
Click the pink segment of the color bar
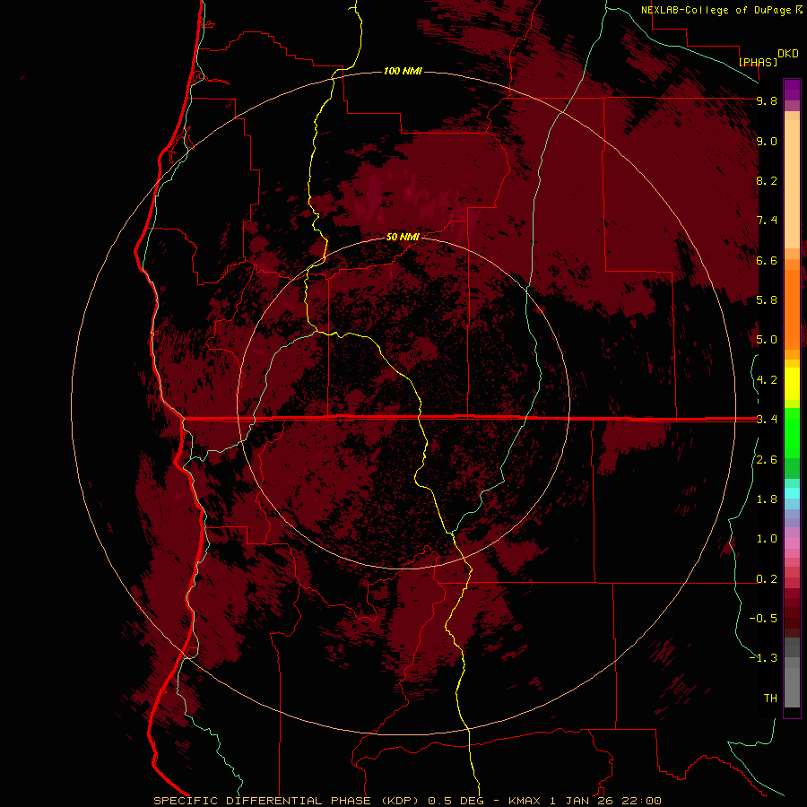point(792,543)
